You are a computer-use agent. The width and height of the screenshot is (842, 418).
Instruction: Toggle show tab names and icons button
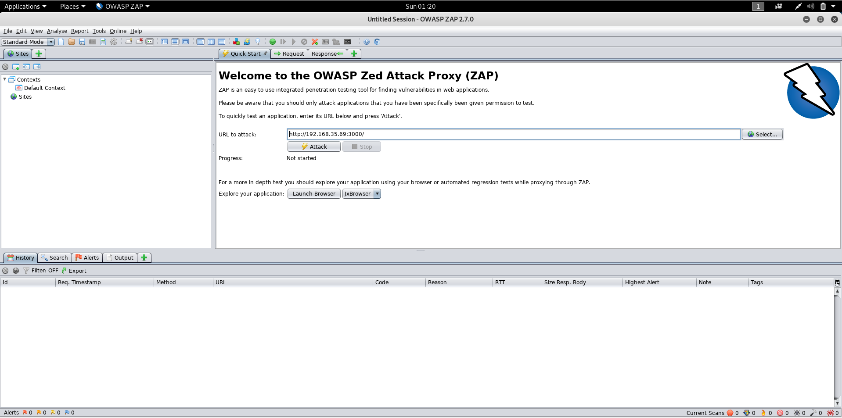coord(150,42)
